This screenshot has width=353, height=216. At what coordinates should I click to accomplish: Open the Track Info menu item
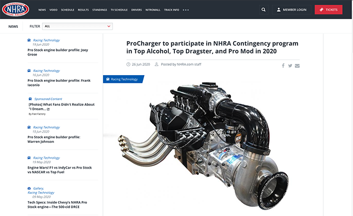point(171,10)
